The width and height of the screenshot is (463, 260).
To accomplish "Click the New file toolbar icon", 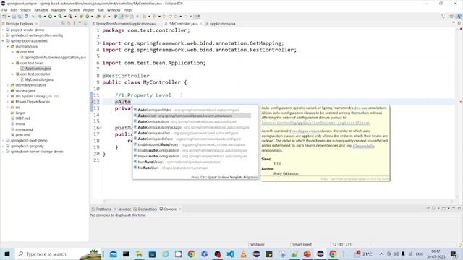I will click(x=4, y=17).
